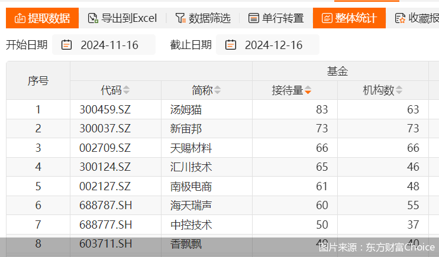Sort by 机构数 column arrows

(x=399, y=90)
